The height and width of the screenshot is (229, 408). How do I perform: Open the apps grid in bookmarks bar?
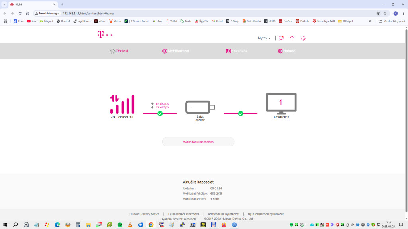[x=6, y=21]
